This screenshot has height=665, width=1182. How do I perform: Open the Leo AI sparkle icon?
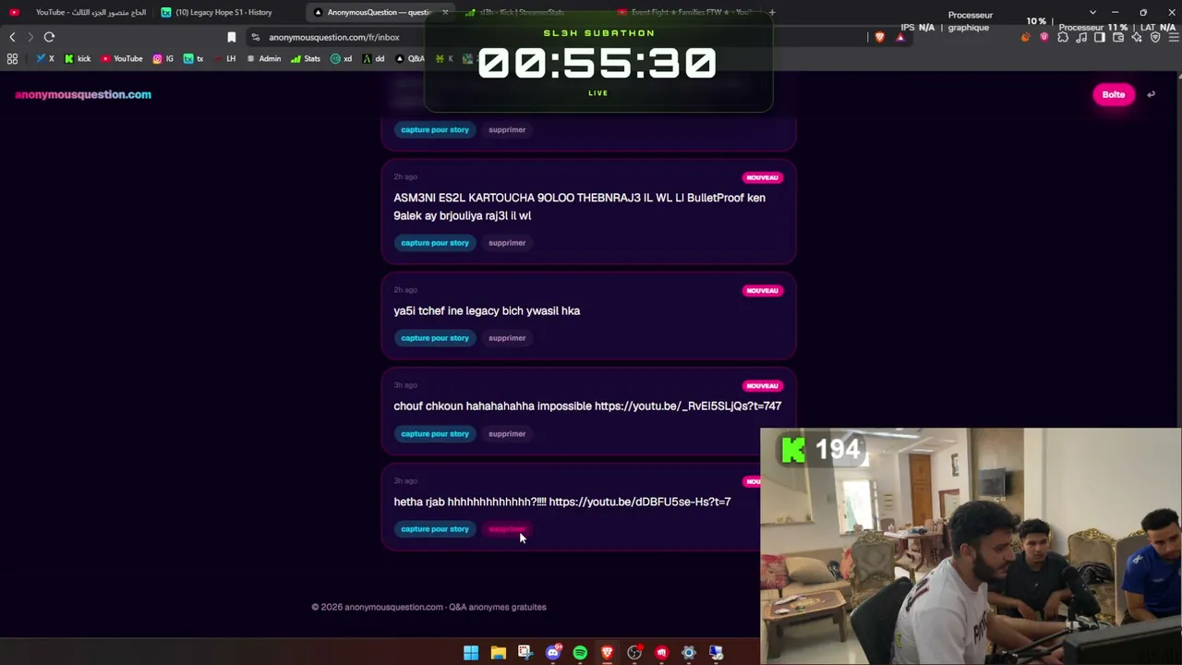pyautogui.click(x=1137, y=37)
